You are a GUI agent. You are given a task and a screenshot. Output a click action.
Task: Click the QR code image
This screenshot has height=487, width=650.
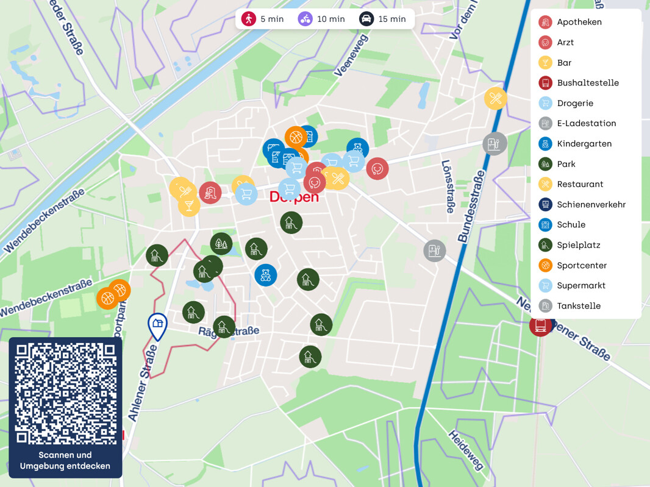65,394
